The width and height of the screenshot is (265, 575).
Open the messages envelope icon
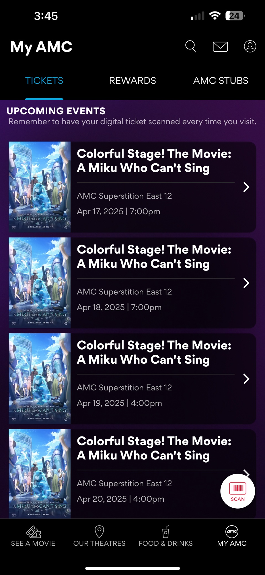(x=220, y=47)
